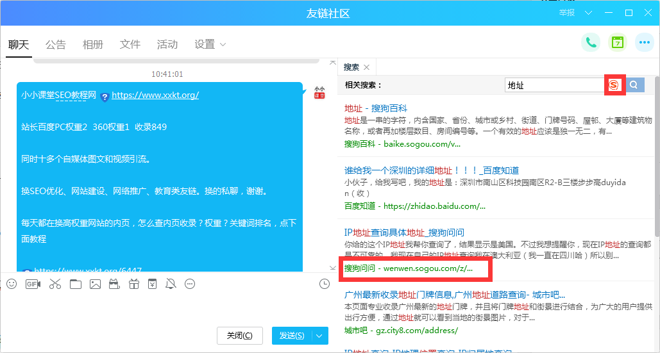660x353 pixels.
Task: Open the 相册 tab
Action: pos(93,45)
